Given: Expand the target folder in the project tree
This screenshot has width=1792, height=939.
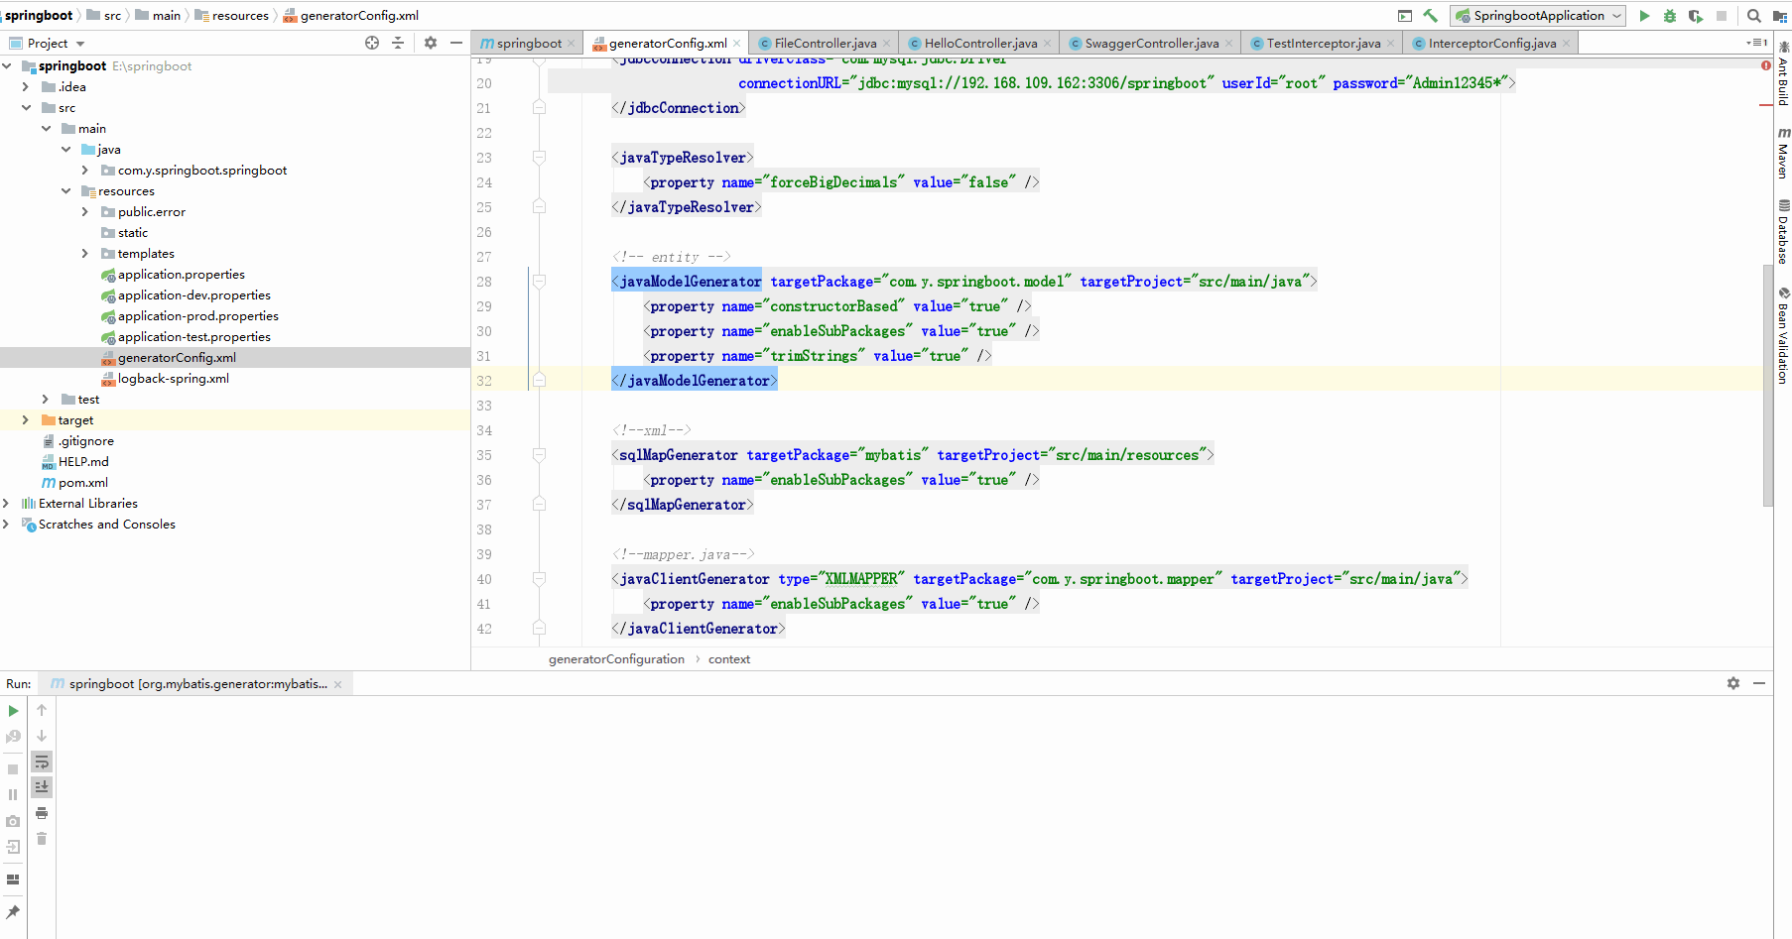Looking at the screenshot, I should click(26, 420).
